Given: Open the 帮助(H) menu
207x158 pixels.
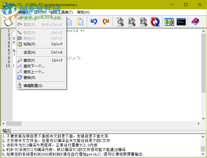Looking at the screenshot, I should 83,12.
